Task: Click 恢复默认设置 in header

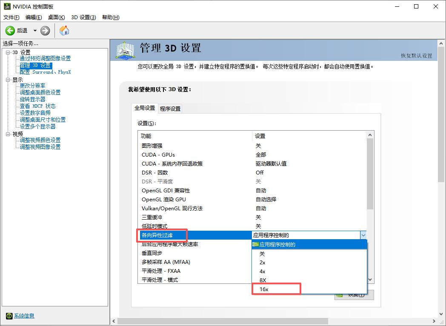Action: [x=416, y=56]
